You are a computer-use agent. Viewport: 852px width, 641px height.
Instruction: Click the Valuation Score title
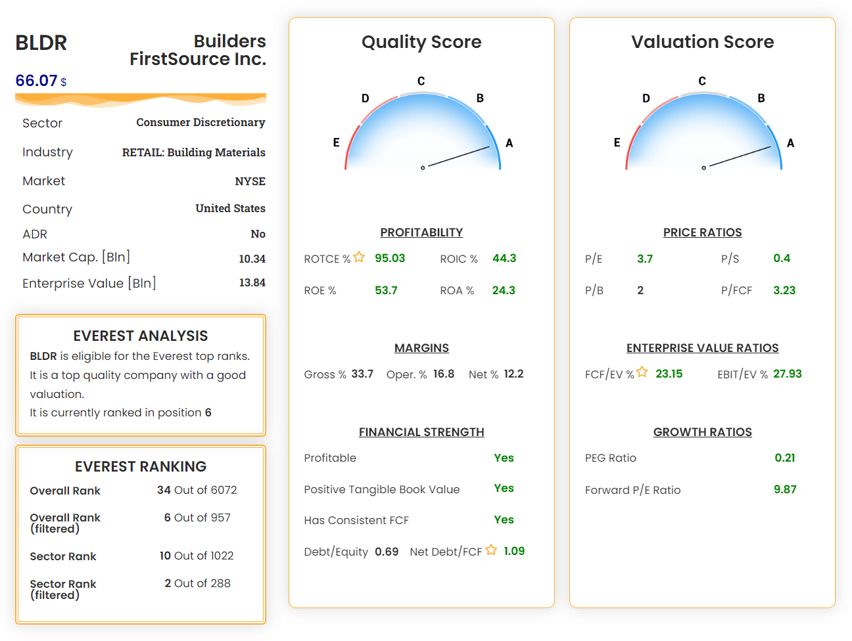tap(703, 42)
